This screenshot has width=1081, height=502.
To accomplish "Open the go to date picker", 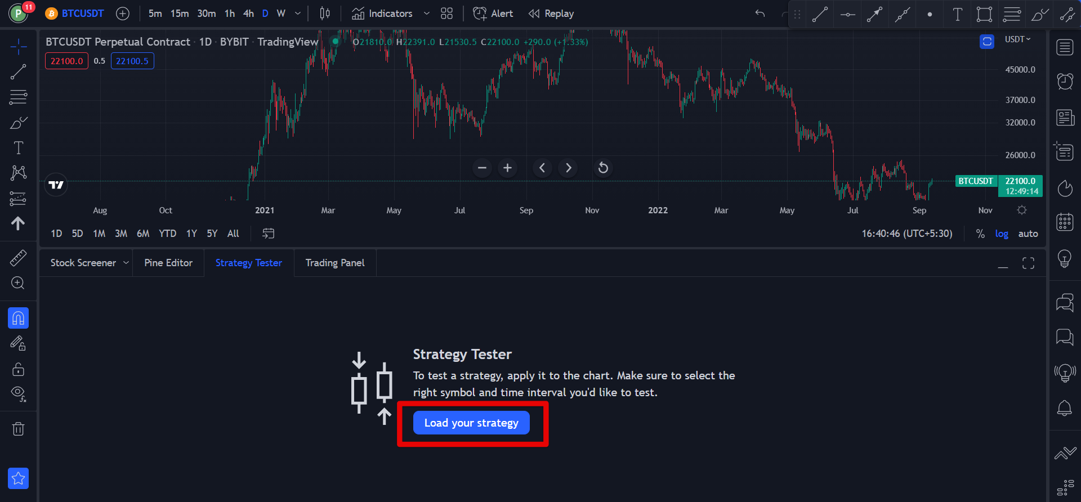I will [269, 234].
